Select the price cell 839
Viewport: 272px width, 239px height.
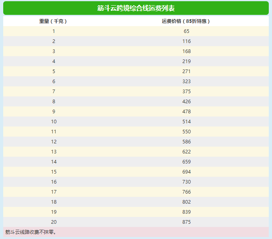click(186, 212)
